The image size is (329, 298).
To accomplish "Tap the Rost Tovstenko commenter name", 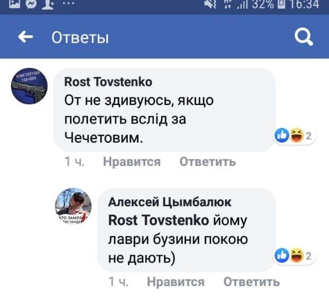I will click(108, 82).
